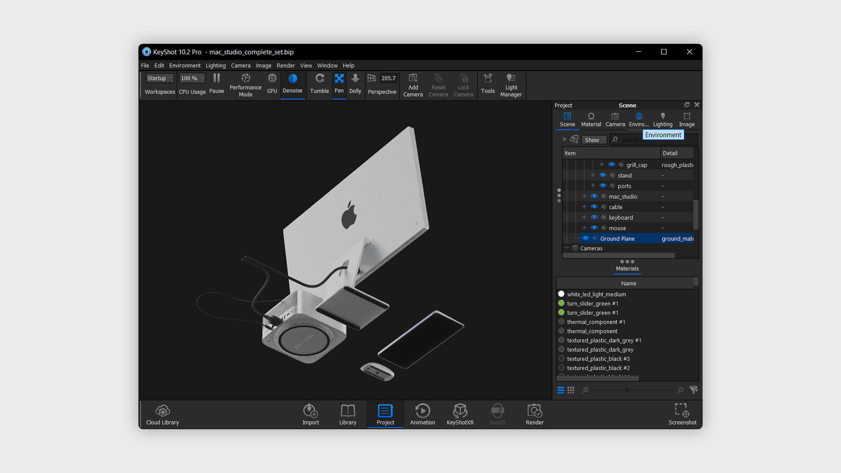This screenshot has height=473, width=841.
Task: Click the scene tree horizontal scrollbar
Action: click(618, 255)
